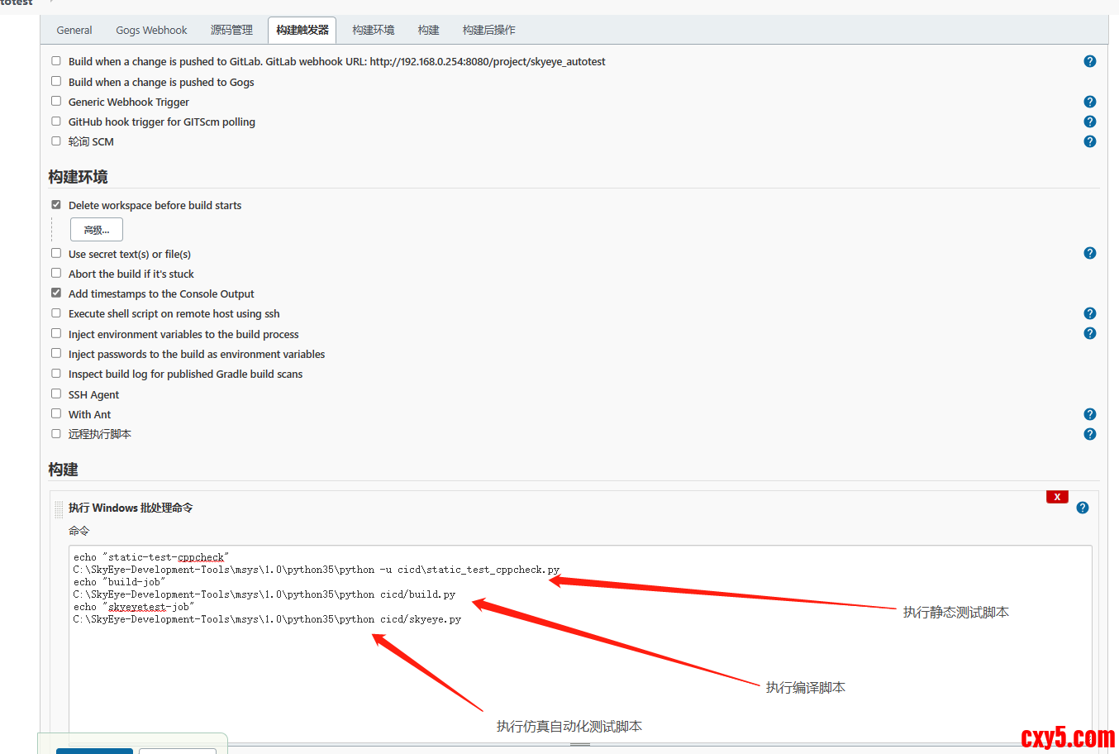Click help icon for Generic Webhook Trigger
Screen dimensions: 1119x754
point(1089,102)
